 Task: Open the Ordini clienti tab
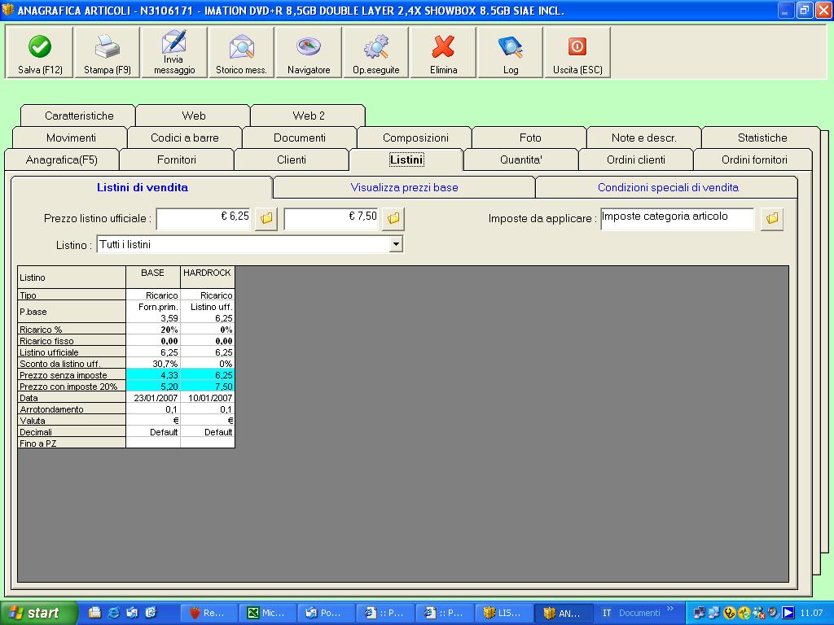coord(636,160)
